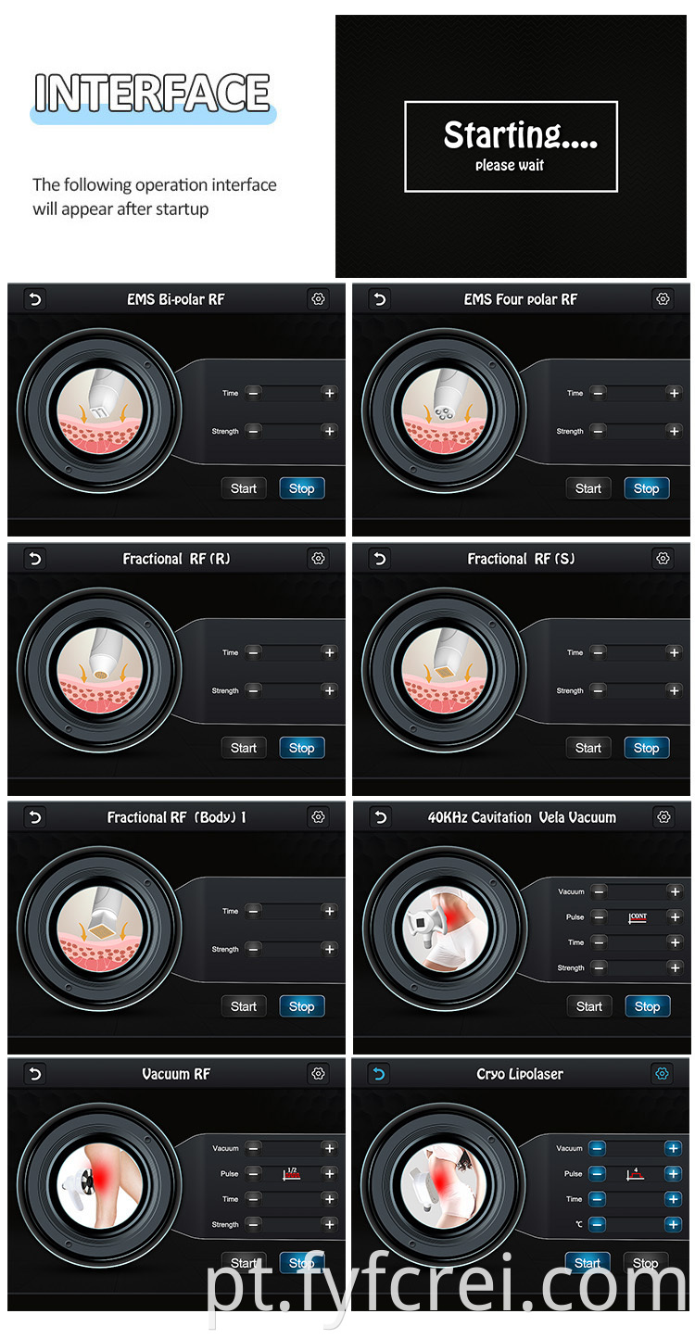Open settings gear on Cryo Lipolaser panel

coord(663,1074)
